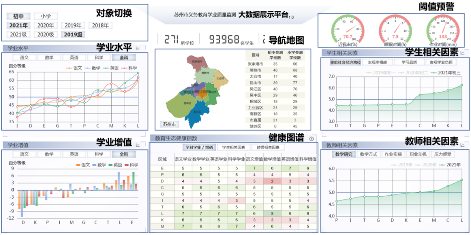Toggle 数学 legend entry in 学业水平 line chart
471x235 pixels.
92,68
